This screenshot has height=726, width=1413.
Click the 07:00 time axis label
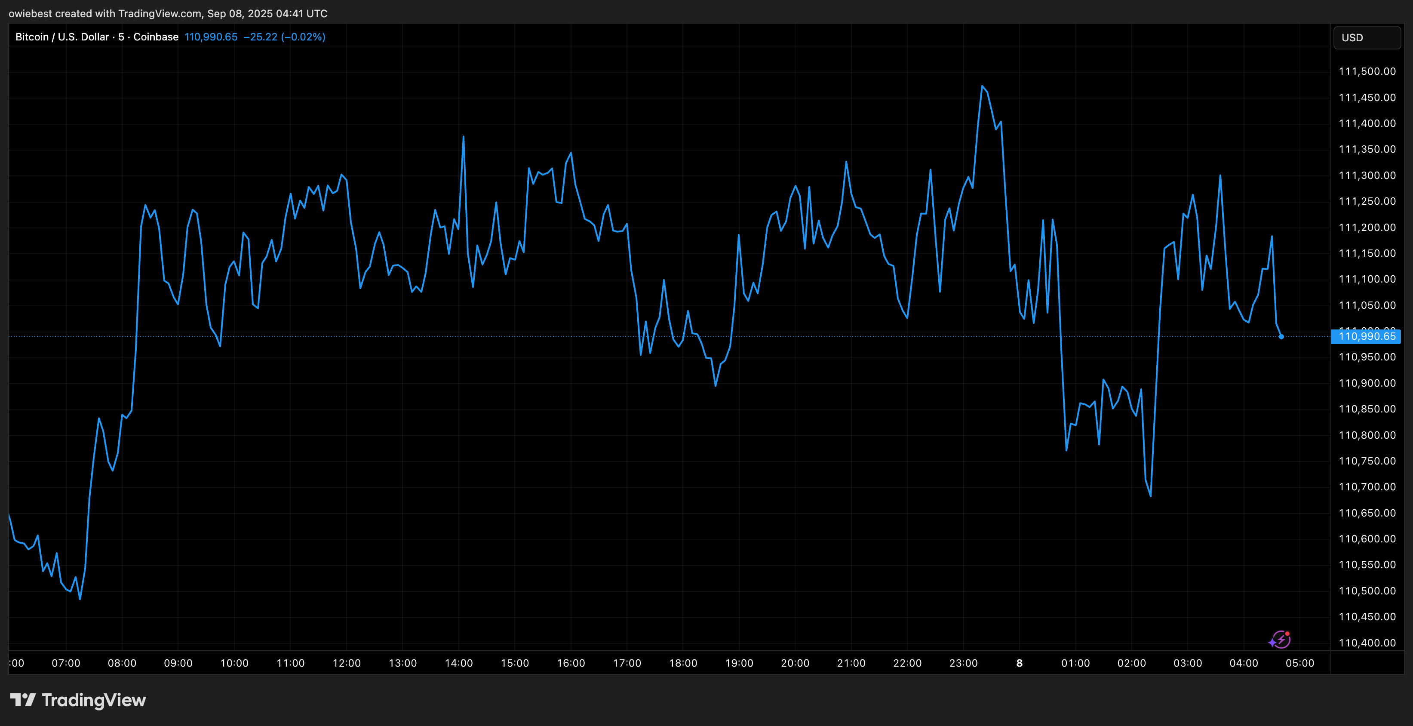click(x=66, y=663)
